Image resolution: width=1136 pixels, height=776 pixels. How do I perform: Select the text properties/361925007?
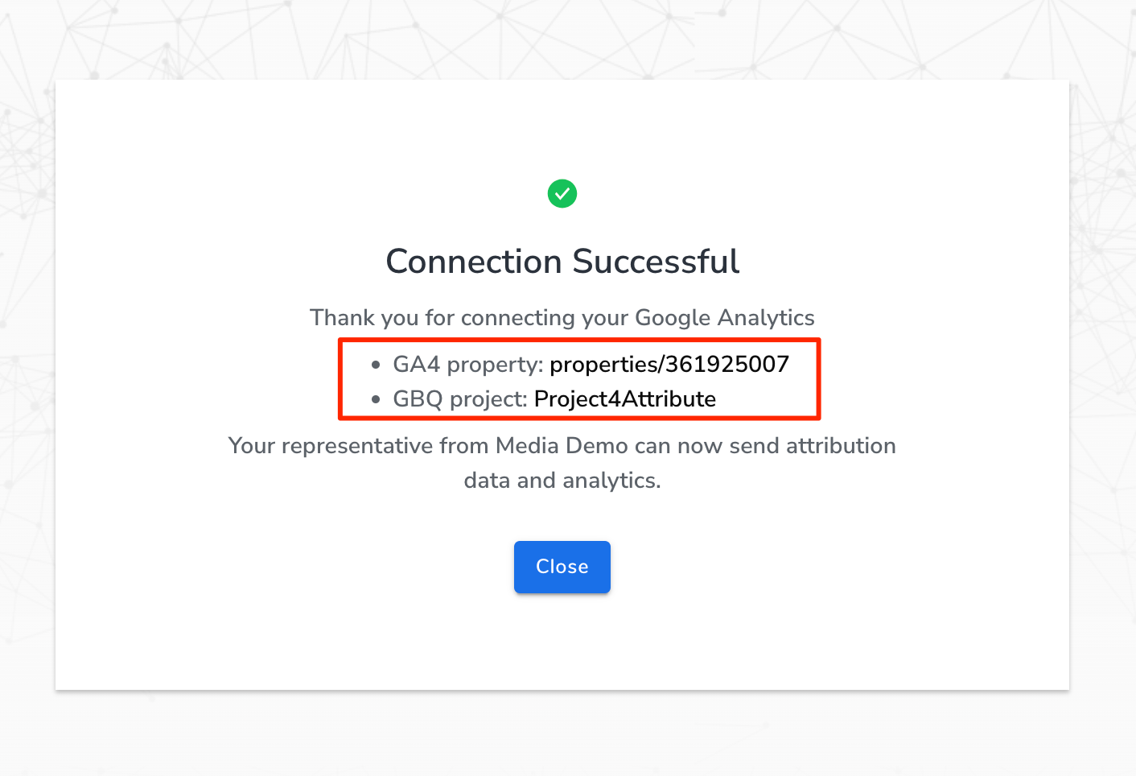tap(669, 364)
